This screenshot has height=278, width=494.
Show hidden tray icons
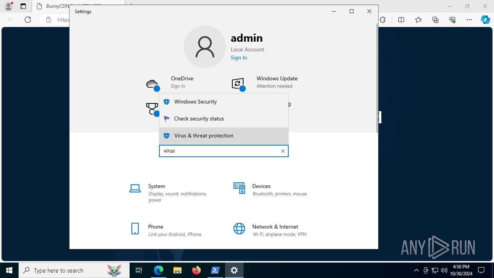click(416, 270)
